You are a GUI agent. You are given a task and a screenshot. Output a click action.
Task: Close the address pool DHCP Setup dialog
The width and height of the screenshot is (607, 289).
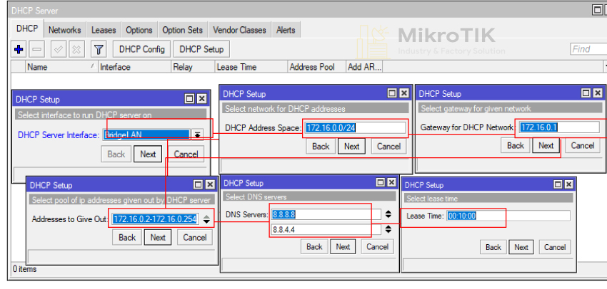(210, 185)
